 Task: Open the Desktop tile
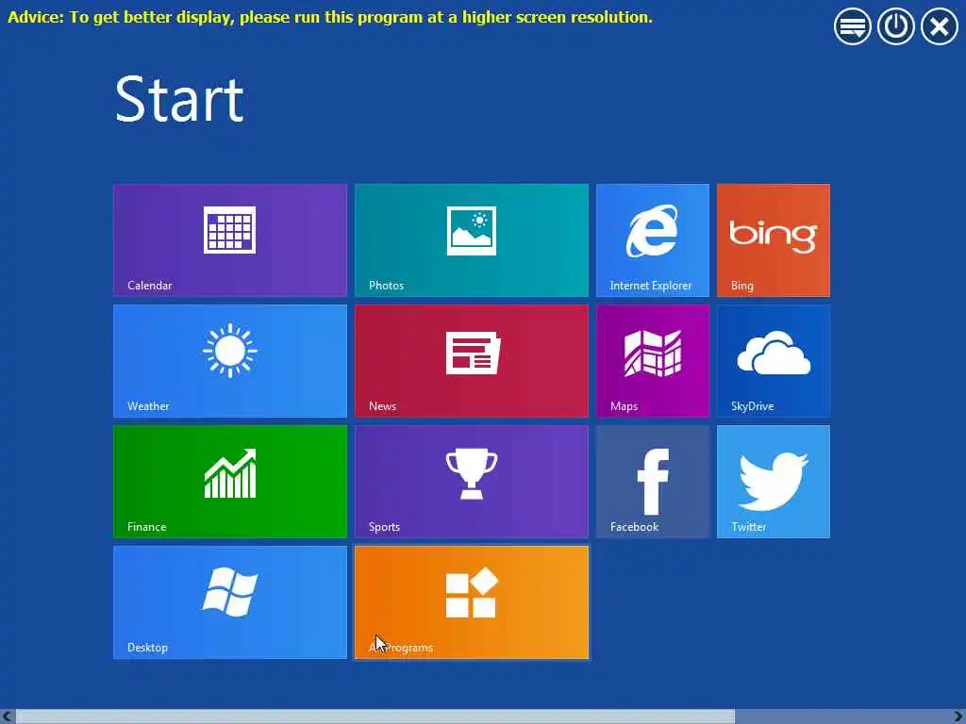230,602
